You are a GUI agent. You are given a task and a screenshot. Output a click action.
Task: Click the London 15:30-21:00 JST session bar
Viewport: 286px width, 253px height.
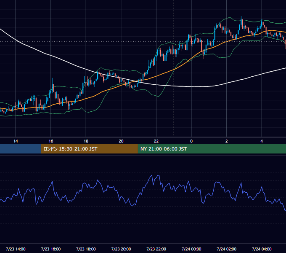(90, 149)
